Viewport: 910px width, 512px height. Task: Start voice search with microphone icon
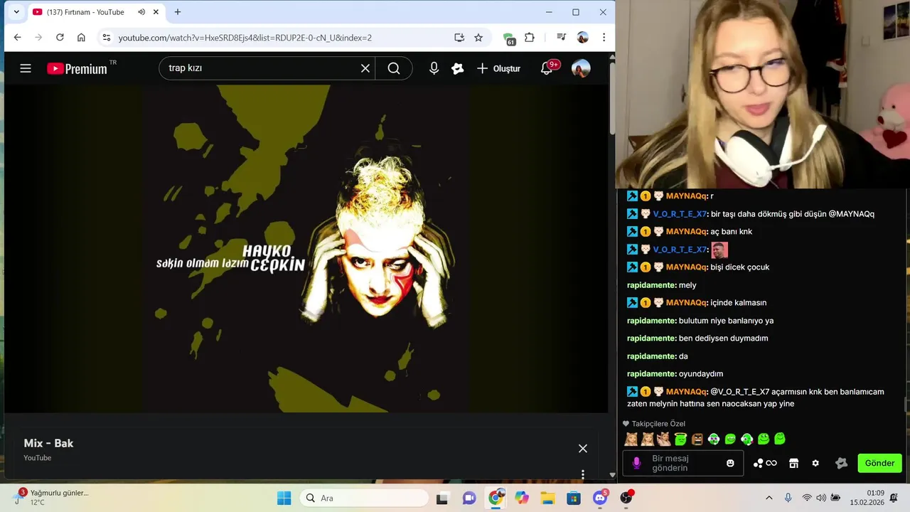(x=434, y=68)
